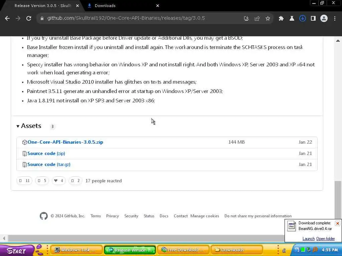
Task: Open the Privacy footer link
Action: click(x=113, y=216)
